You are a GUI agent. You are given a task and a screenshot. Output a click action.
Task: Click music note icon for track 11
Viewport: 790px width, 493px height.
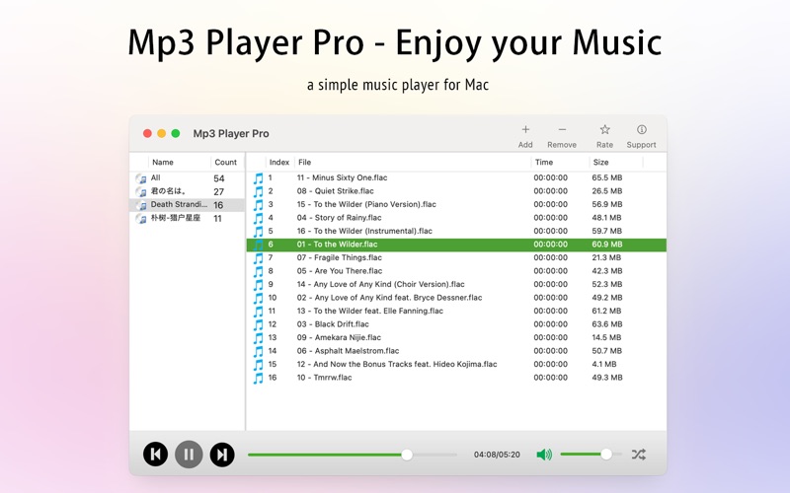(258, 312)
